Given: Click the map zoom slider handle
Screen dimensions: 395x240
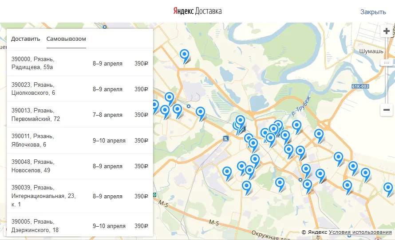Looking at the screenshot, I should [386, 63].
